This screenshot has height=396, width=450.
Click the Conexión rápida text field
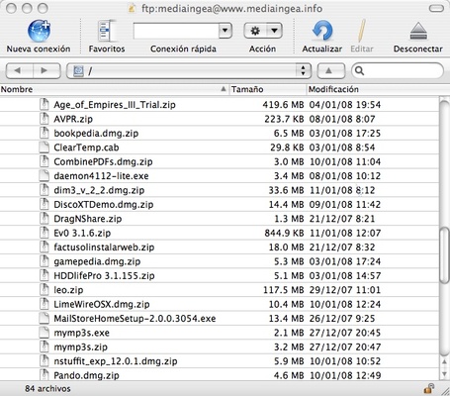coord(176,31)
